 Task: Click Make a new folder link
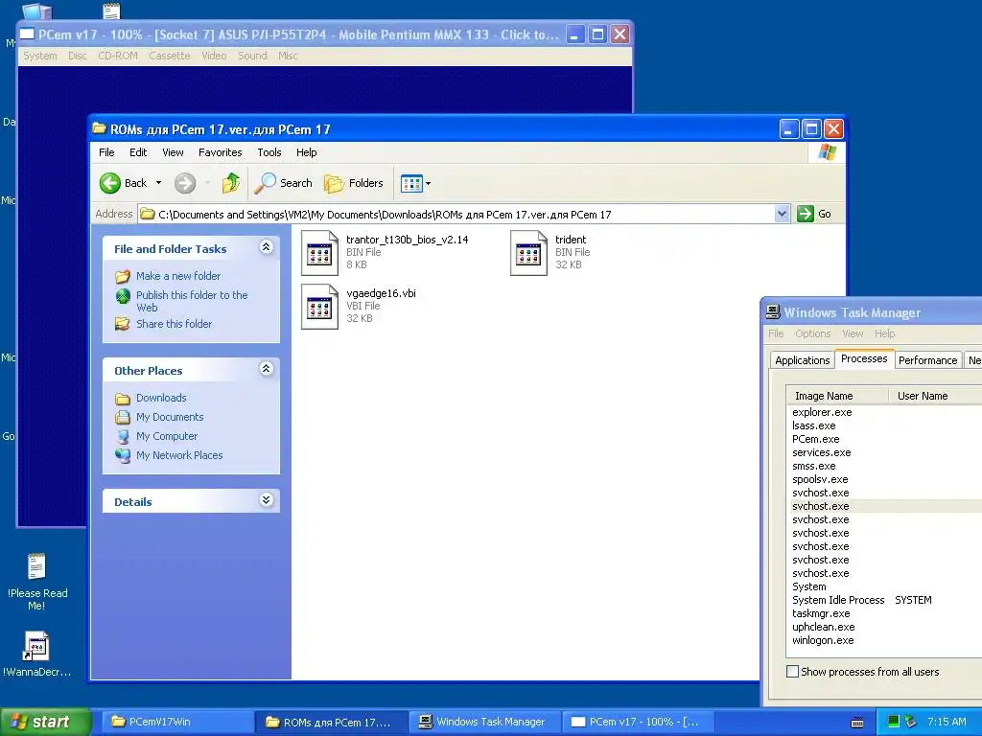click(177, 276)
